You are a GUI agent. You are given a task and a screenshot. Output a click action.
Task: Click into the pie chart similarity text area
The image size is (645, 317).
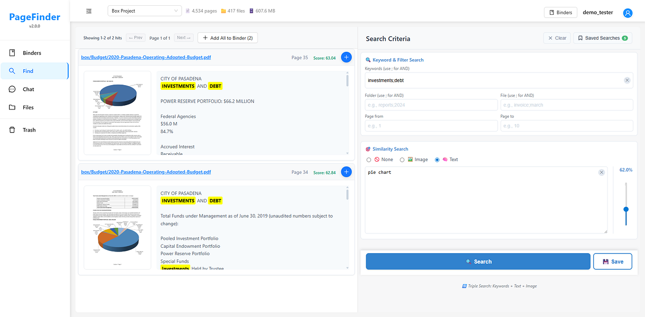click(x=486, y=200)
